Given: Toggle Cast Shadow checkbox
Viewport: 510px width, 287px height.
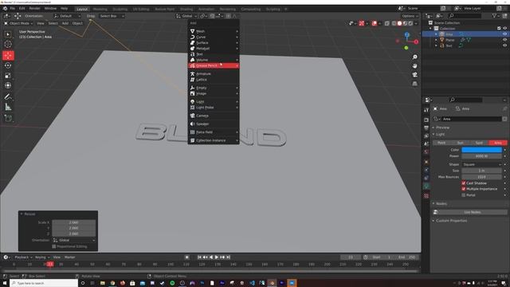Looking at the screenshot, I should click(x=464, y=183).
